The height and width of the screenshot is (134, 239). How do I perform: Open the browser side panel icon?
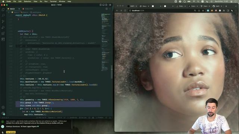click(x=228, y=10)
